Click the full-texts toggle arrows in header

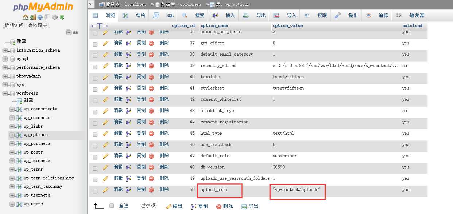point(100,26)
